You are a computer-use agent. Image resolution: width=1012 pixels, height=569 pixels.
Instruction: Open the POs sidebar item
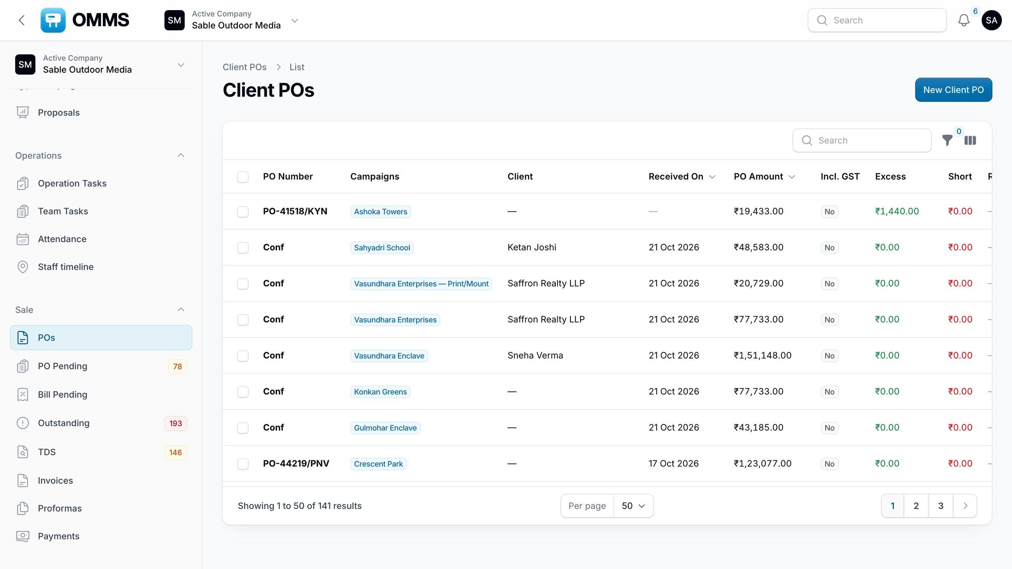[101, 338]
